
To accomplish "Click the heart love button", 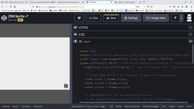I will 79,18.
